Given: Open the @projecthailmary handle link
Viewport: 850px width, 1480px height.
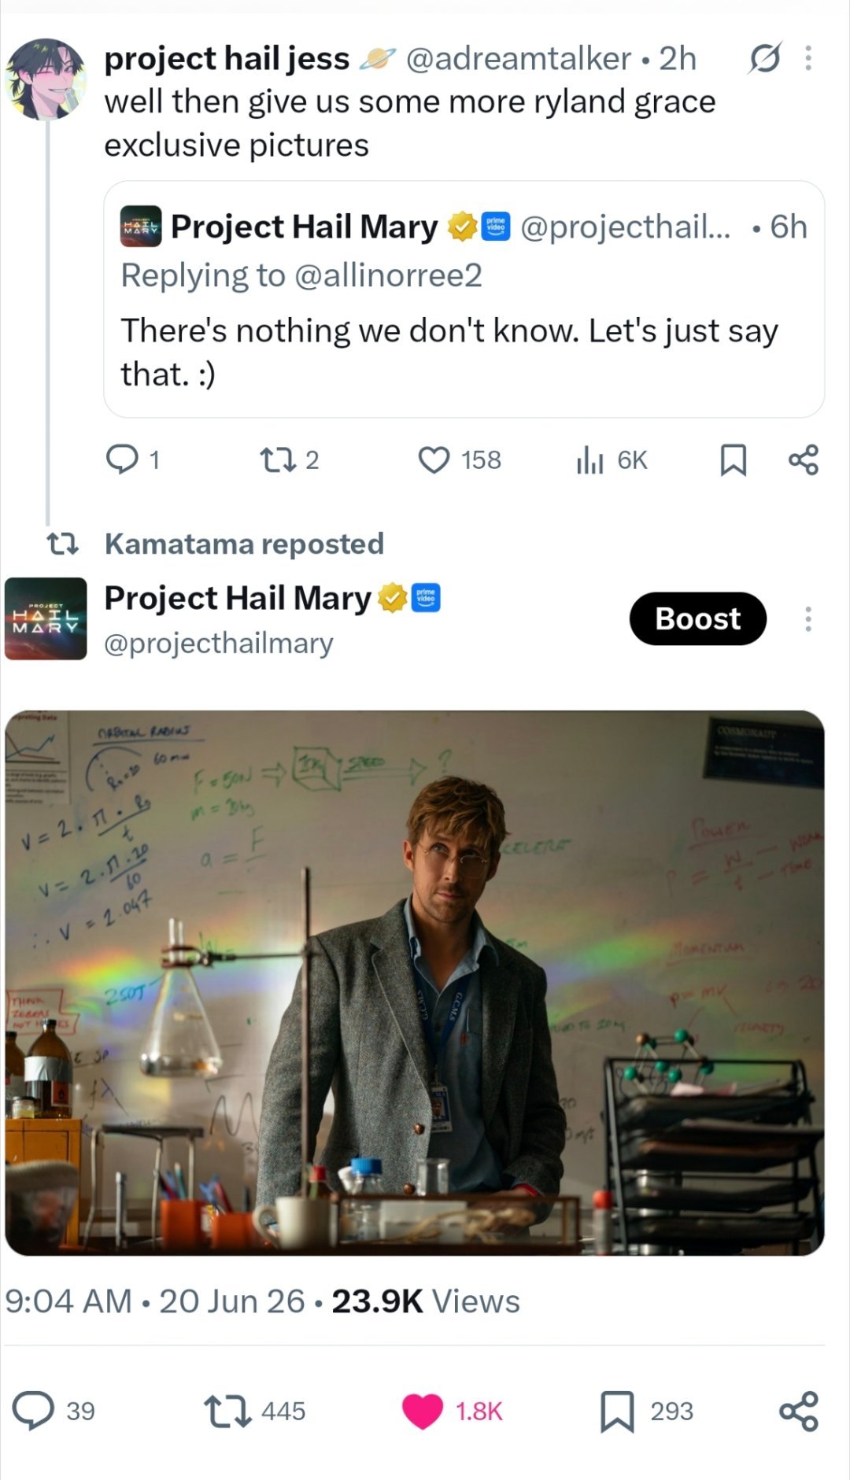Looking at the screenshot, I should pyautogui.click(x=219, y=644).
